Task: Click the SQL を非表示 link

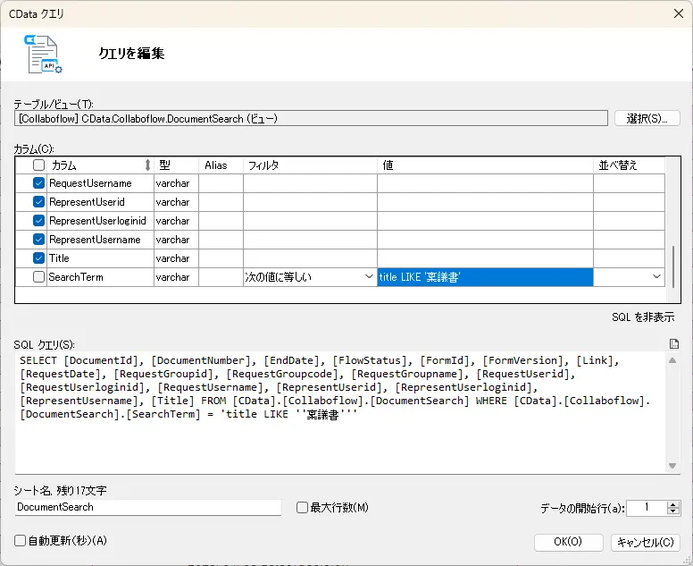Action: pyautogui.click(x=643, y=317)
